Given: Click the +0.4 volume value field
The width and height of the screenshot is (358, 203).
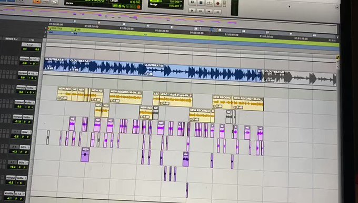Looking at the screenshot, I should click(x=13, y=167).
